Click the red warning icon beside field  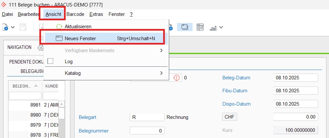click(x=177, y=78)
